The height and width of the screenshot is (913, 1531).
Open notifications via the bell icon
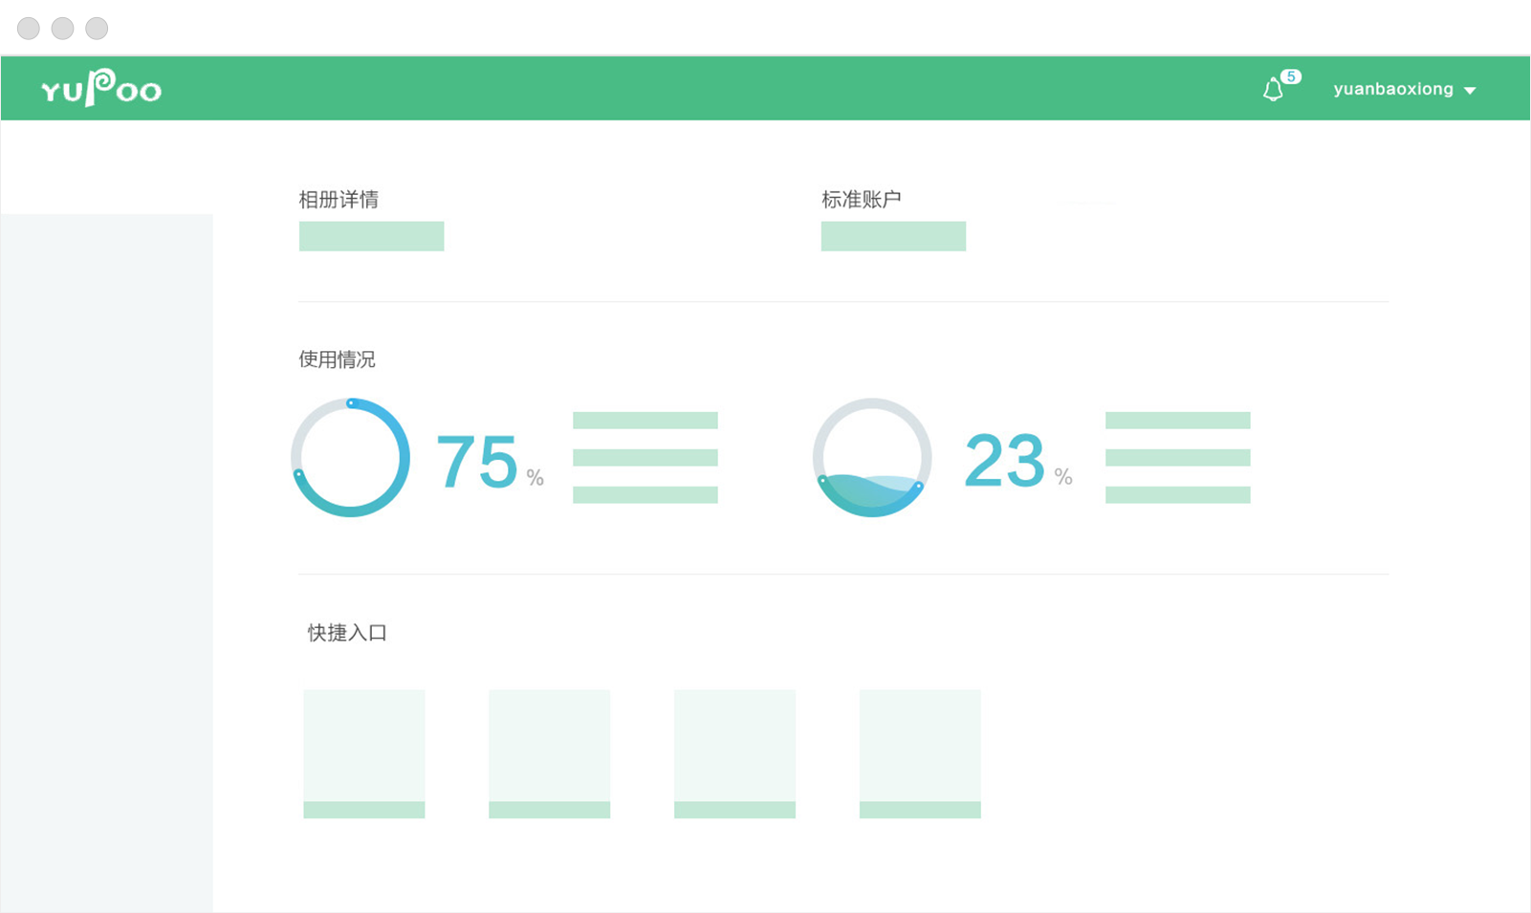(x=1272, y=90)
